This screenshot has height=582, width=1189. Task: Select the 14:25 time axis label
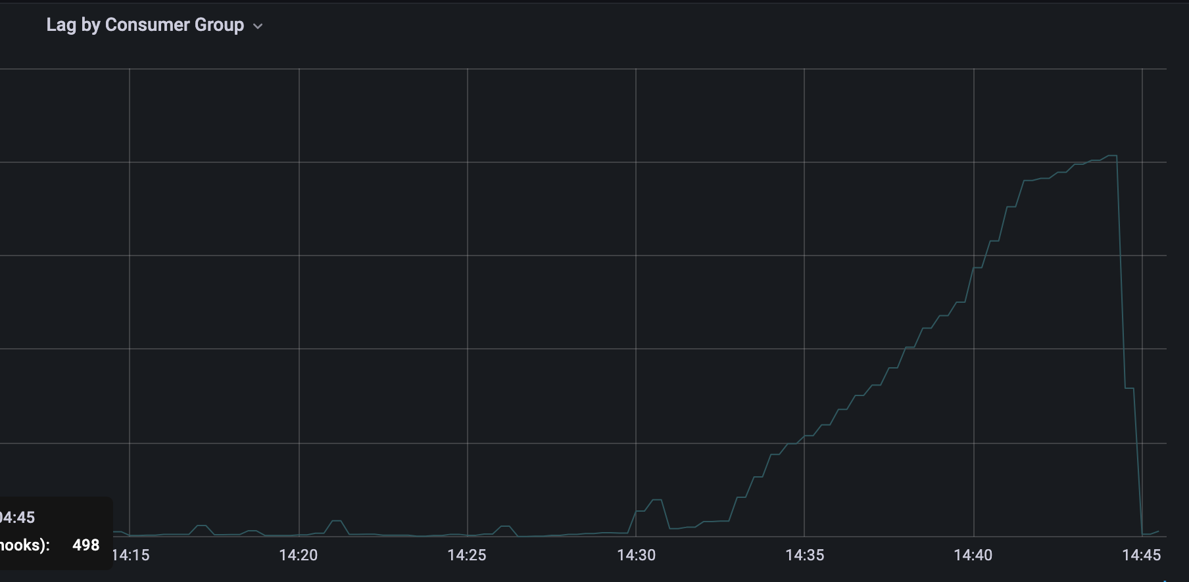pos(467,555)
